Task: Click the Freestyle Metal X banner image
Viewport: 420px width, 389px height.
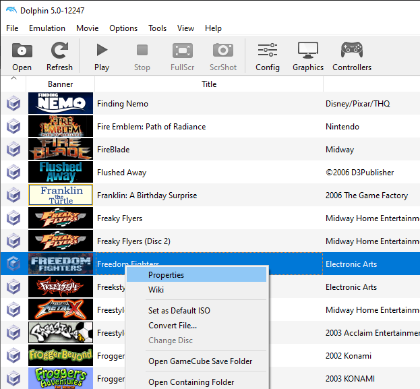Action: 61,309
